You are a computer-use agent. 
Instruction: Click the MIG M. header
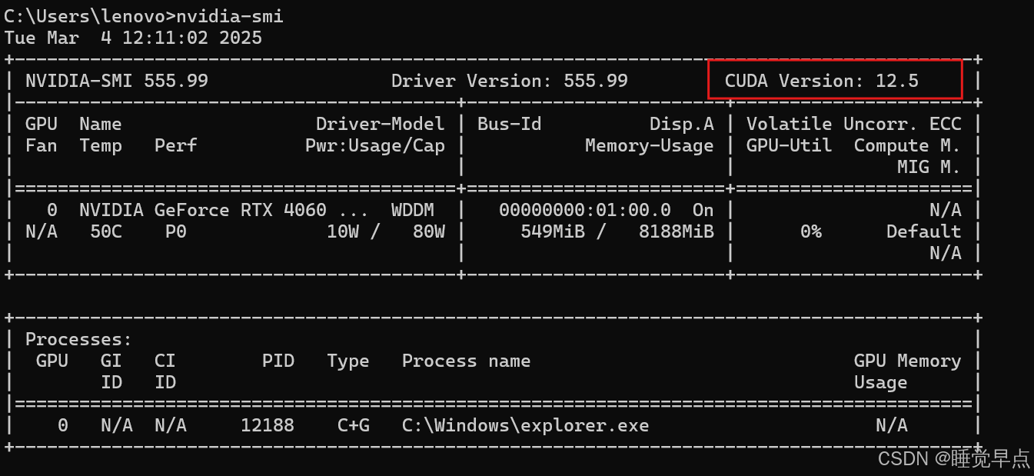click(929, 167)
